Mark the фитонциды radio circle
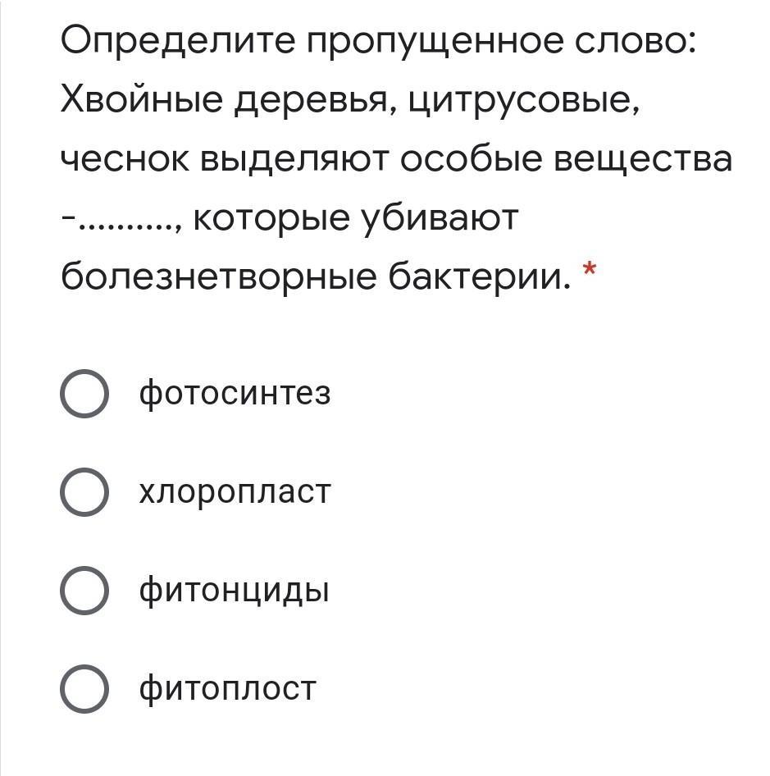The width and height of the screenshot is (770, 776). coord(84,591)
